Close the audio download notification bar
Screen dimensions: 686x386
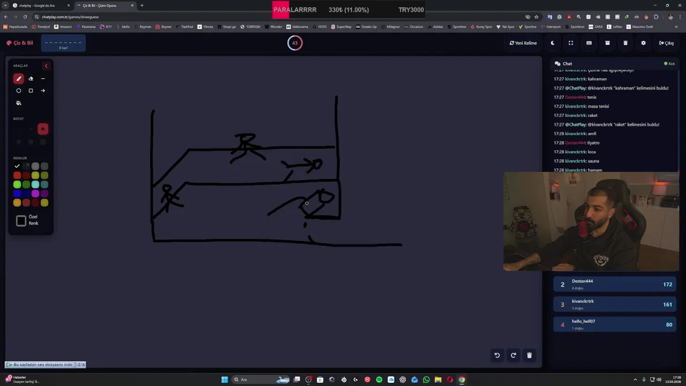tap(83, 365)
